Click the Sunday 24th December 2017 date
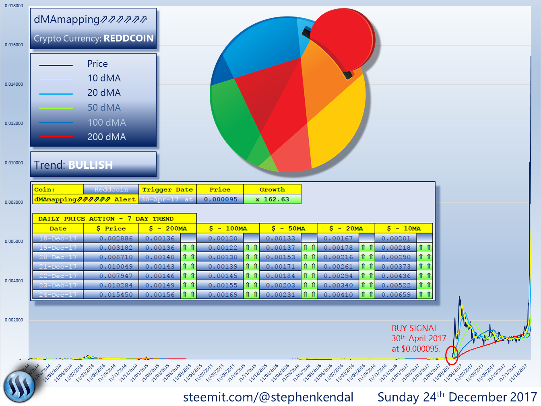 pos(457,397)
